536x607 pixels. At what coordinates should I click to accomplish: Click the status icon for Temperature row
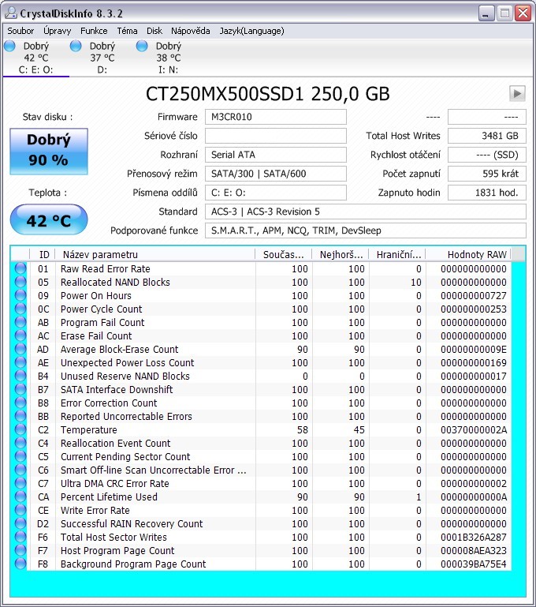click(20, 429)
